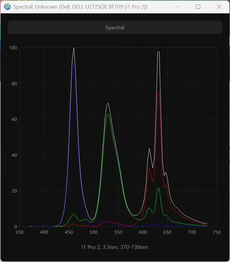Click the white curve valley near 500nm
230x262 pixels.
click(93, 220)
